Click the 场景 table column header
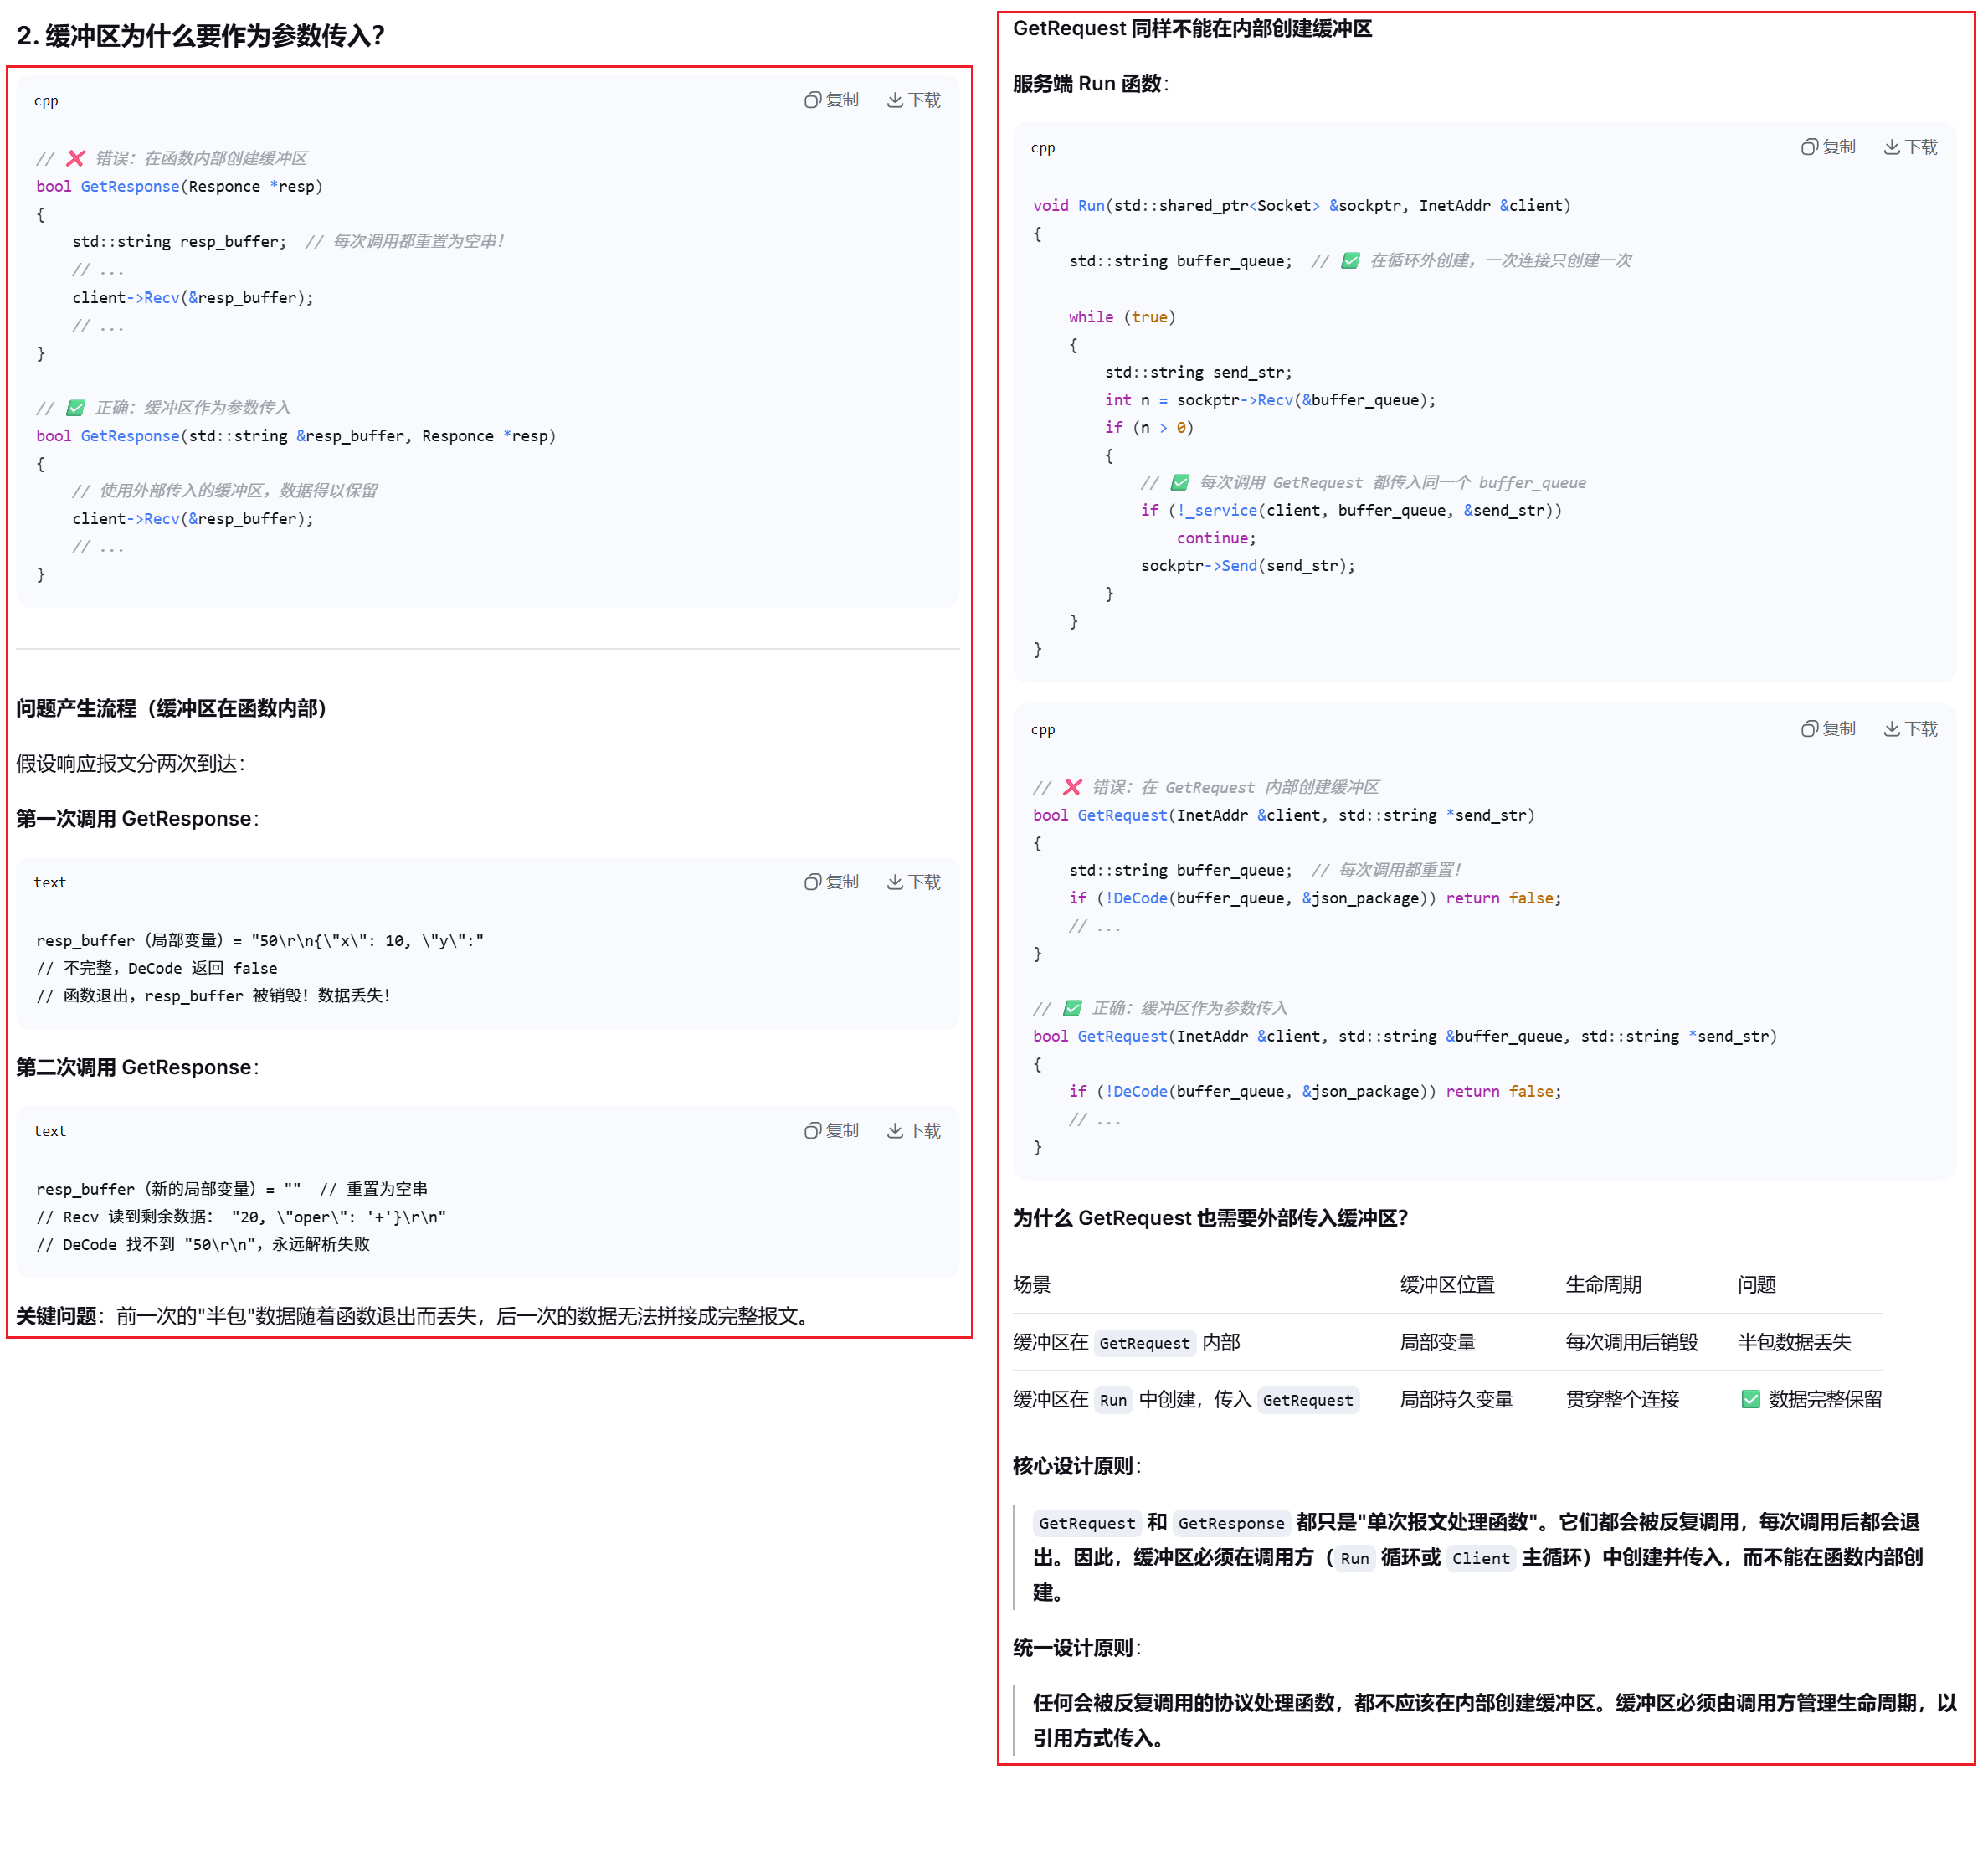This screenshot has width=1988, height=1852. (1032, 1285)
